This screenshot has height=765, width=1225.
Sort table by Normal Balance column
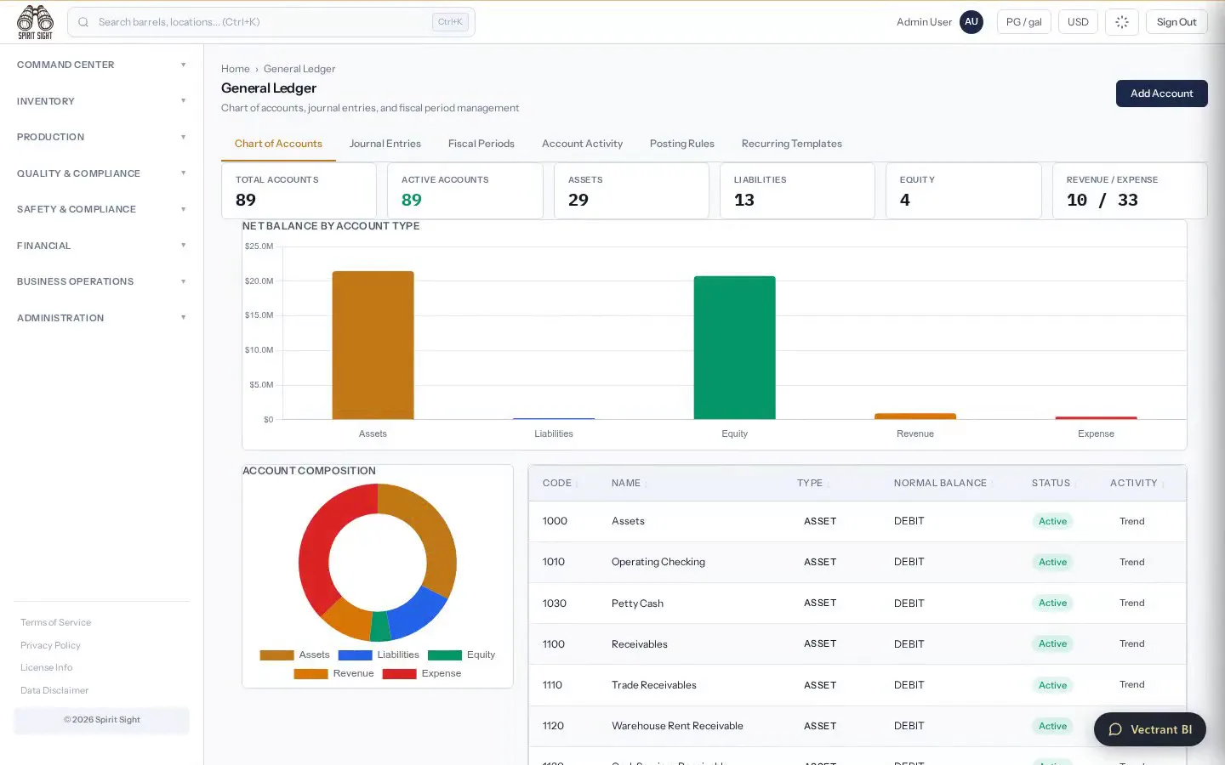pyautogui.click(x=943, y=483)
